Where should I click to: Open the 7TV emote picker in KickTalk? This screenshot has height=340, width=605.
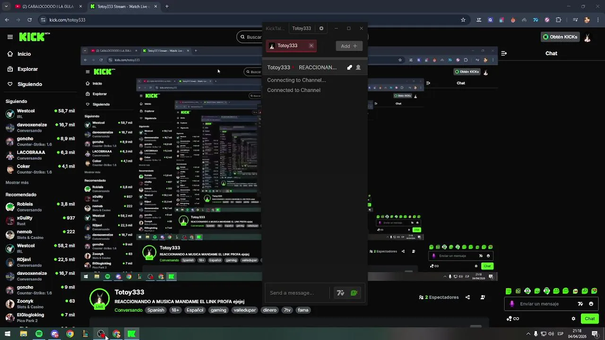pos(341,293)
